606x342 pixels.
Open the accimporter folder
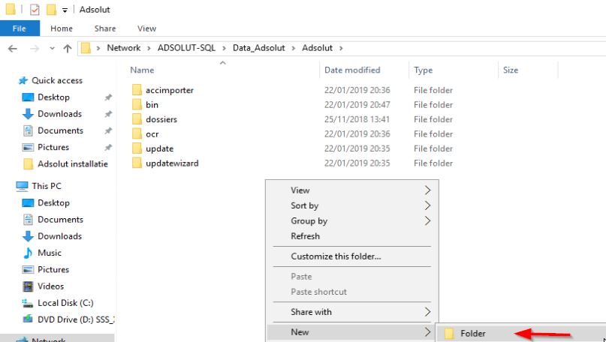170,90
